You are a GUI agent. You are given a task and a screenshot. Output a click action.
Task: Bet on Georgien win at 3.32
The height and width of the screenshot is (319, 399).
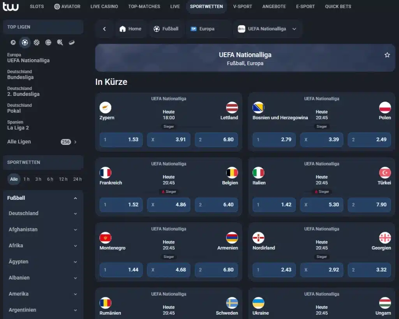click(x=369, y=270)
